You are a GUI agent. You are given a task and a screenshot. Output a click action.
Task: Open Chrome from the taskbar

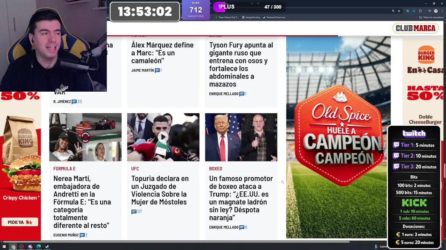click(13, 247)
